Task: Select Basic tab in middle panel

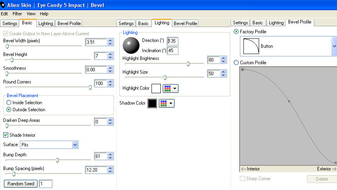Action: [x=143, y=23]
